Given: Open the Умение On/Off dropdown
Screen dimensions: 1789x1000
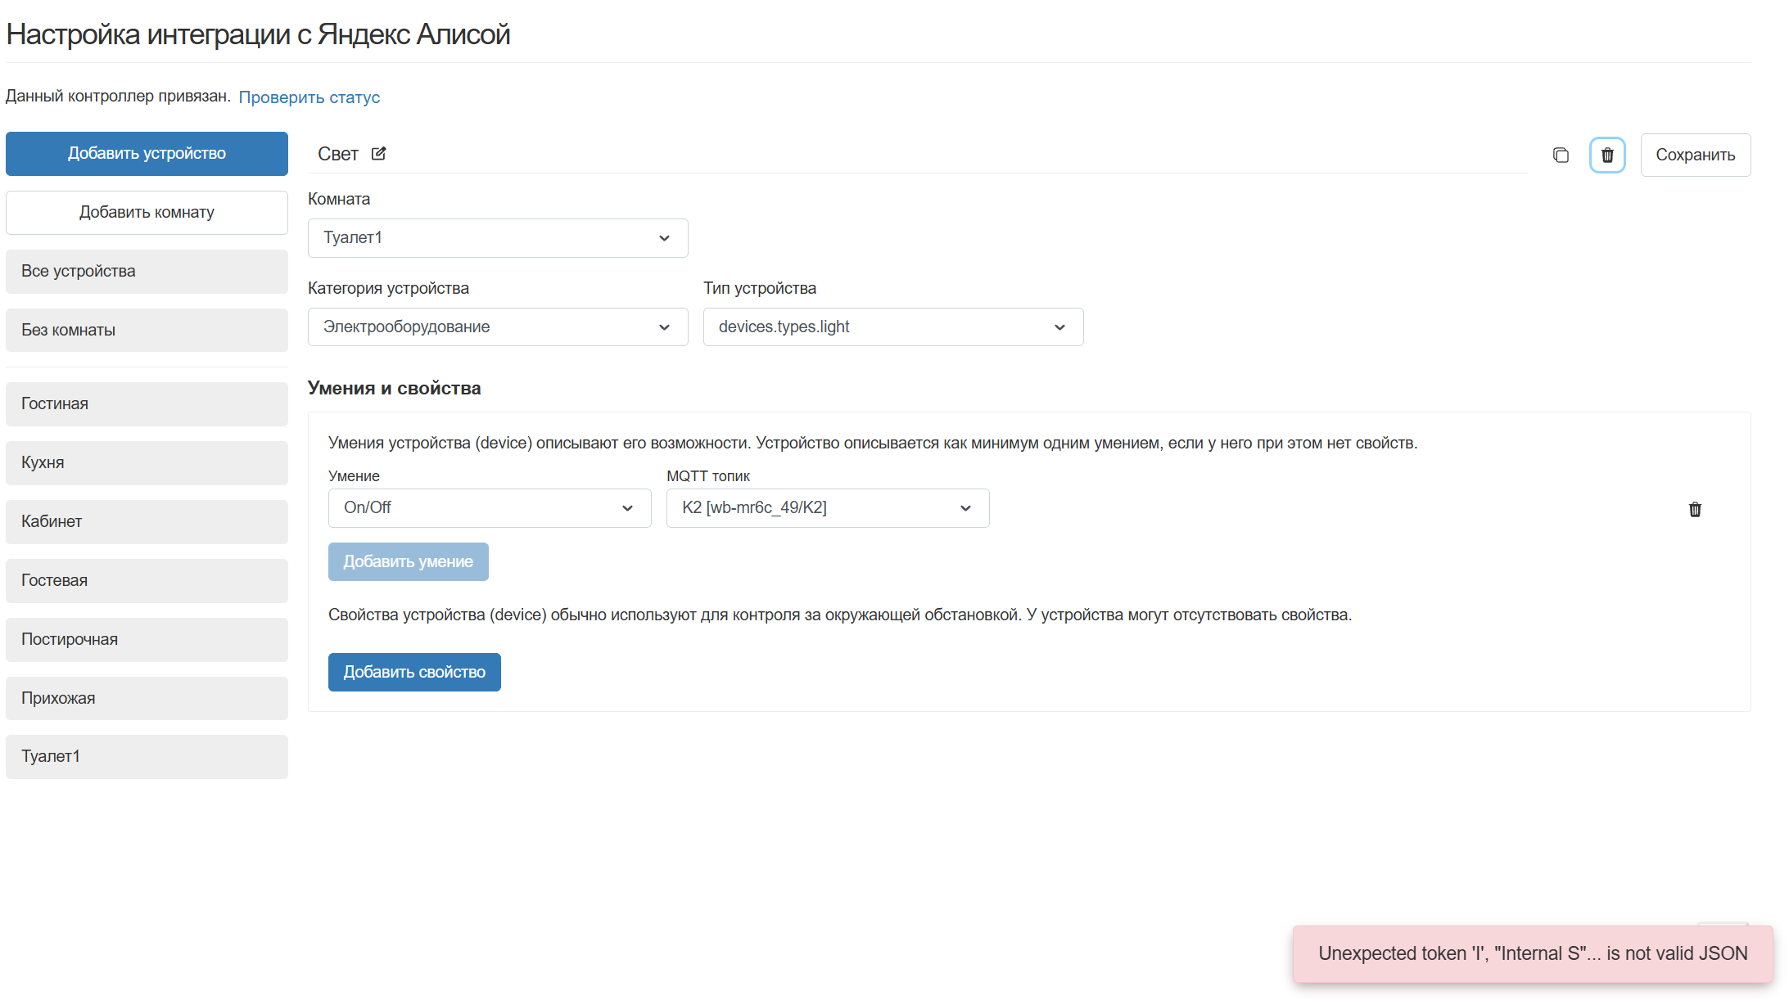Looking at the screenshot, I should (x=490, y=508).
